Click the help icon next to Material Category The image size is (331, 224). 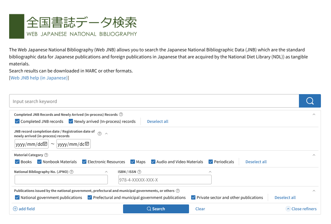[46, 155]
